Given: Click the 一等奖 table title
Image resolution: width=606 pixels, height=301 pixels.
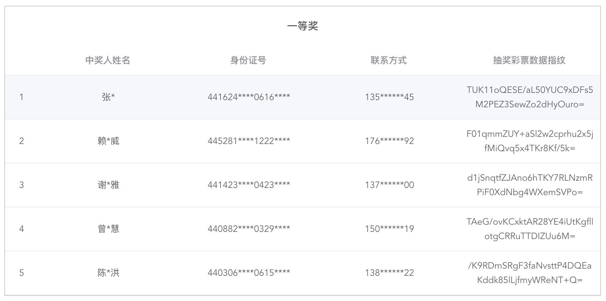Looking at the screenshot, I should click(x=302, y=26).
